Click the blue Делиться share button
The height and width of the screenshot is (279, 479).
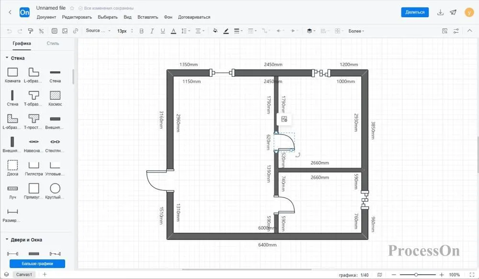point(415,12)
